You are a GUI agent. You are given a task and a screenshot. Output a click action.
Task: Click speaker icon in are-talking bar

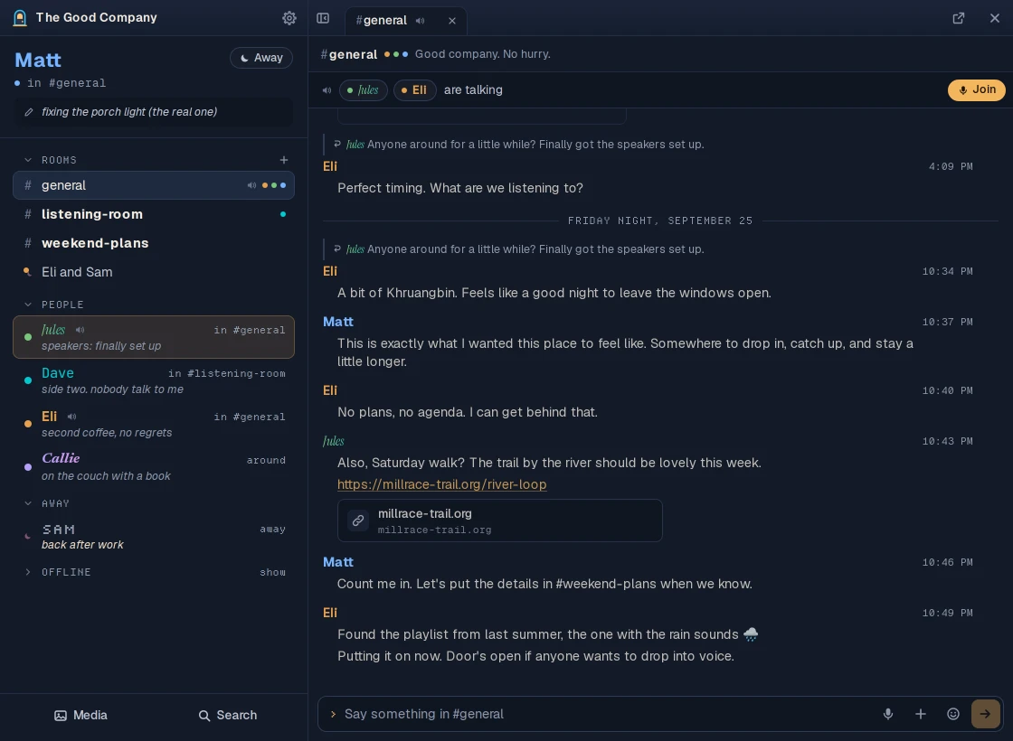coord(327,90)
